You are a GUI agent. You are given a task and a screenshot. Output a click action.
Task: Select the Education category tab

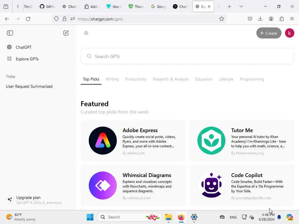(x=204, y=79)
